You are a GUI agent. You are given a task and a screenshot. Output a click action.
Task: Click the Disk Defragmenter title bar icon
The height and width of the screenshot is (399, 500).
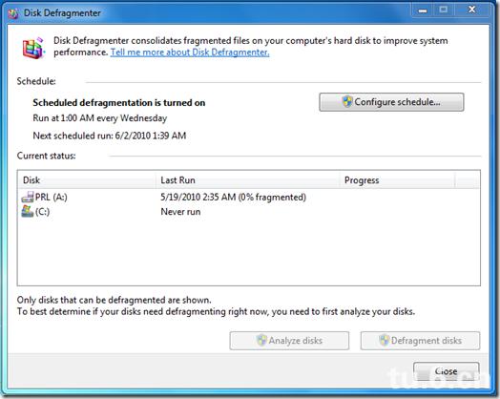pyautogui.click(x=13, y=13)
